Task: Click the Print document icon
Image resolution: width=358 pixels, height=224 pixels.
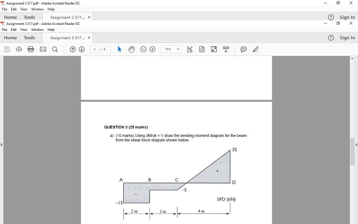Action: pos(31,49)
